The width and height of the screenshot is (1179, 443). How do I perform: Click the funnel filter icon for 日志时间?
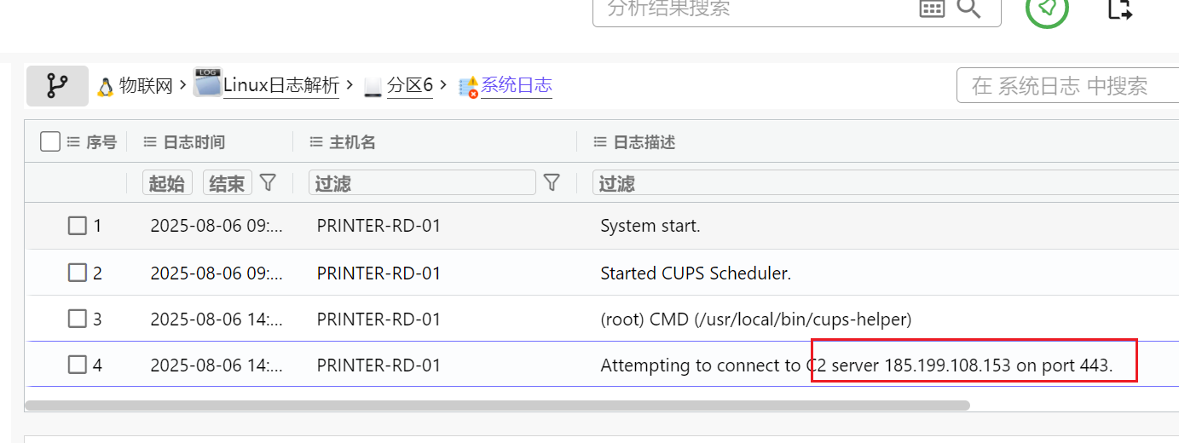coord(268,182)
